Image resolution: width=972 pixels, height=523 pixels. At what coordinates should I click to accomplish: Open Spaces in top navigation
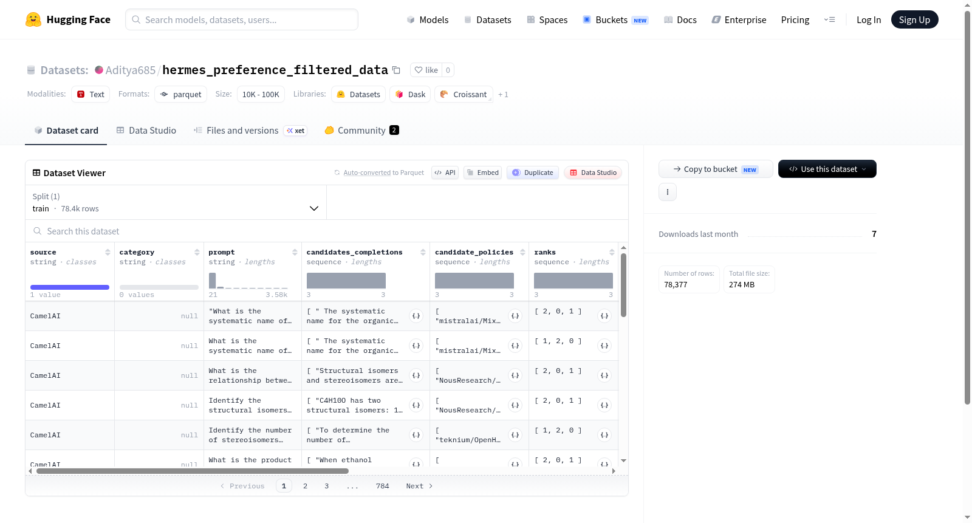(x=547, y=19)
